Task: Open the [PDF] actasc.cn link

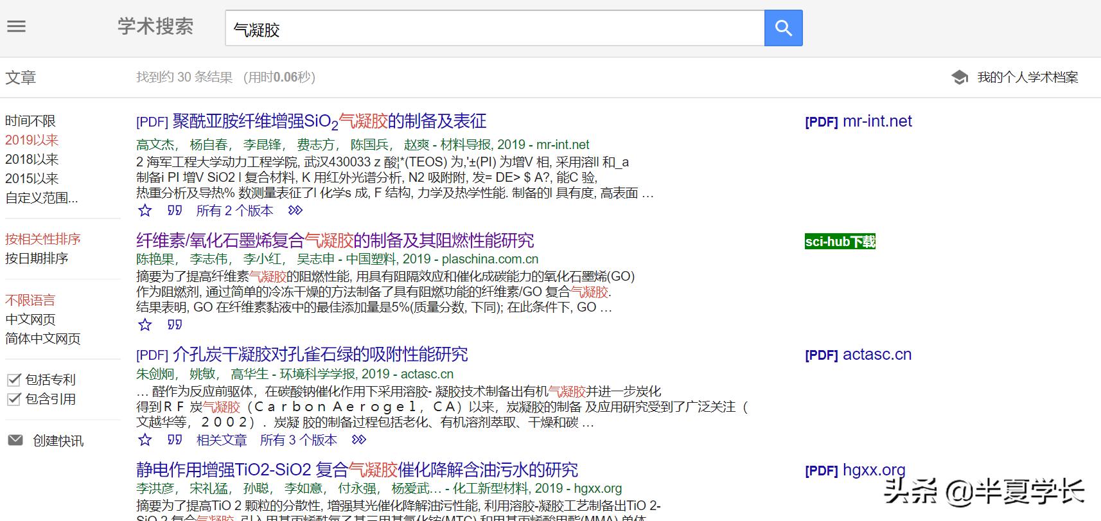Action: coord(858,355)
